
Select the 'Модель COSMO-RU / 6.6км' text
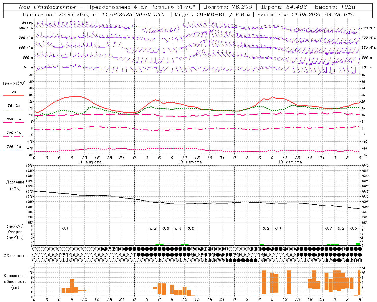coord(212,14)
